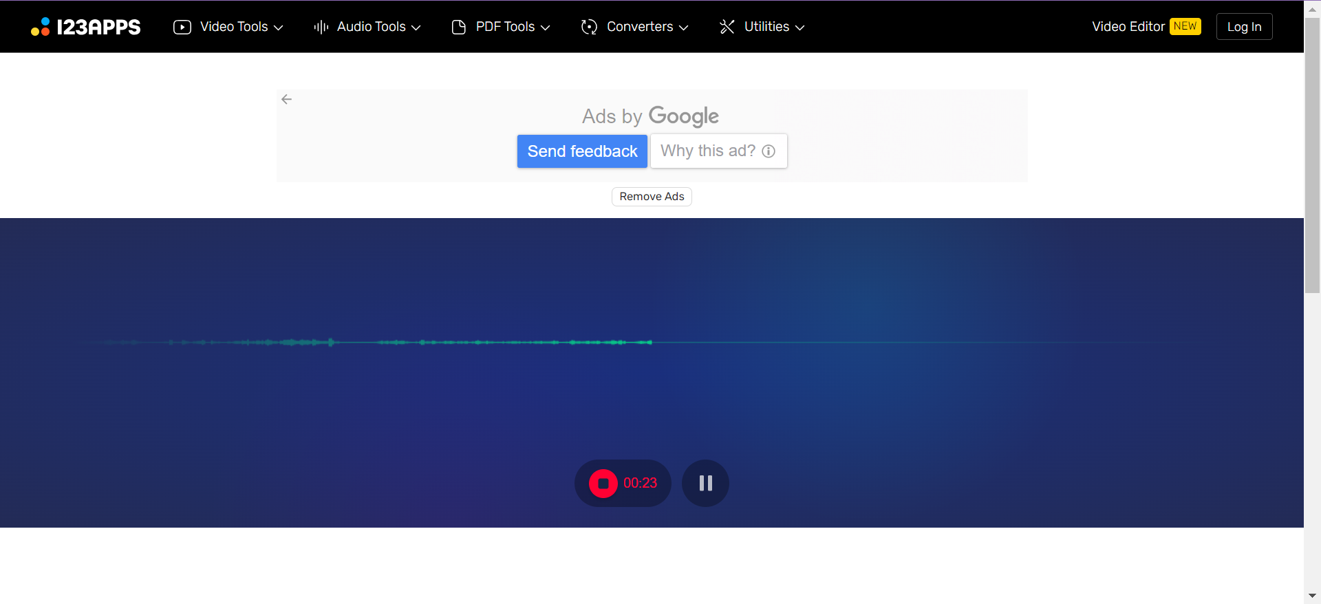Click the scroll down arrow on the scrollbar
The image size is (1321, 604).
(x=1312, y=596)
